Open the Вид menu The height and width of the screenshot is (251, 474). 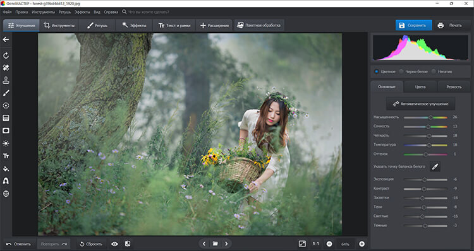tap(97, 12)
